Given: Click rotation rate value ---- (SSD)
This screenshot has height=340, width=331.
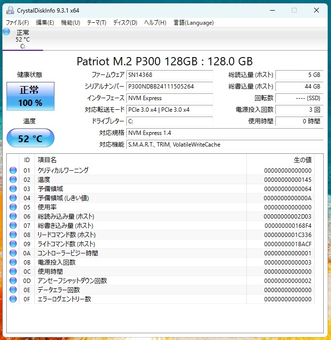Looking at the screenshot, I should [x=300, y=98].
